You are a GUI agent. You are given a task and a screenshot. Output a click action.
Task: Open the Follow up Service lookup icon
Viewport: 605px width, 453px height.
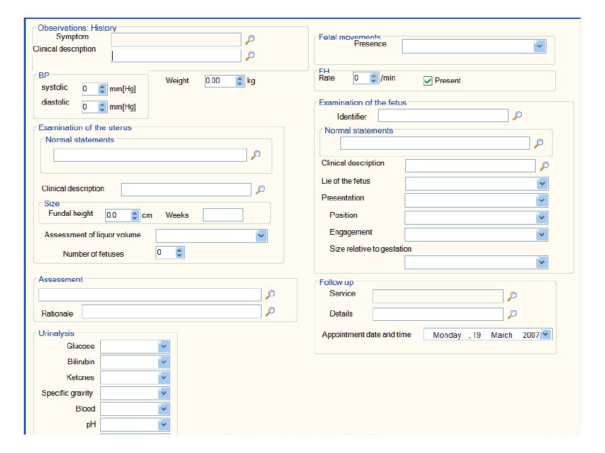pos(512,296)
